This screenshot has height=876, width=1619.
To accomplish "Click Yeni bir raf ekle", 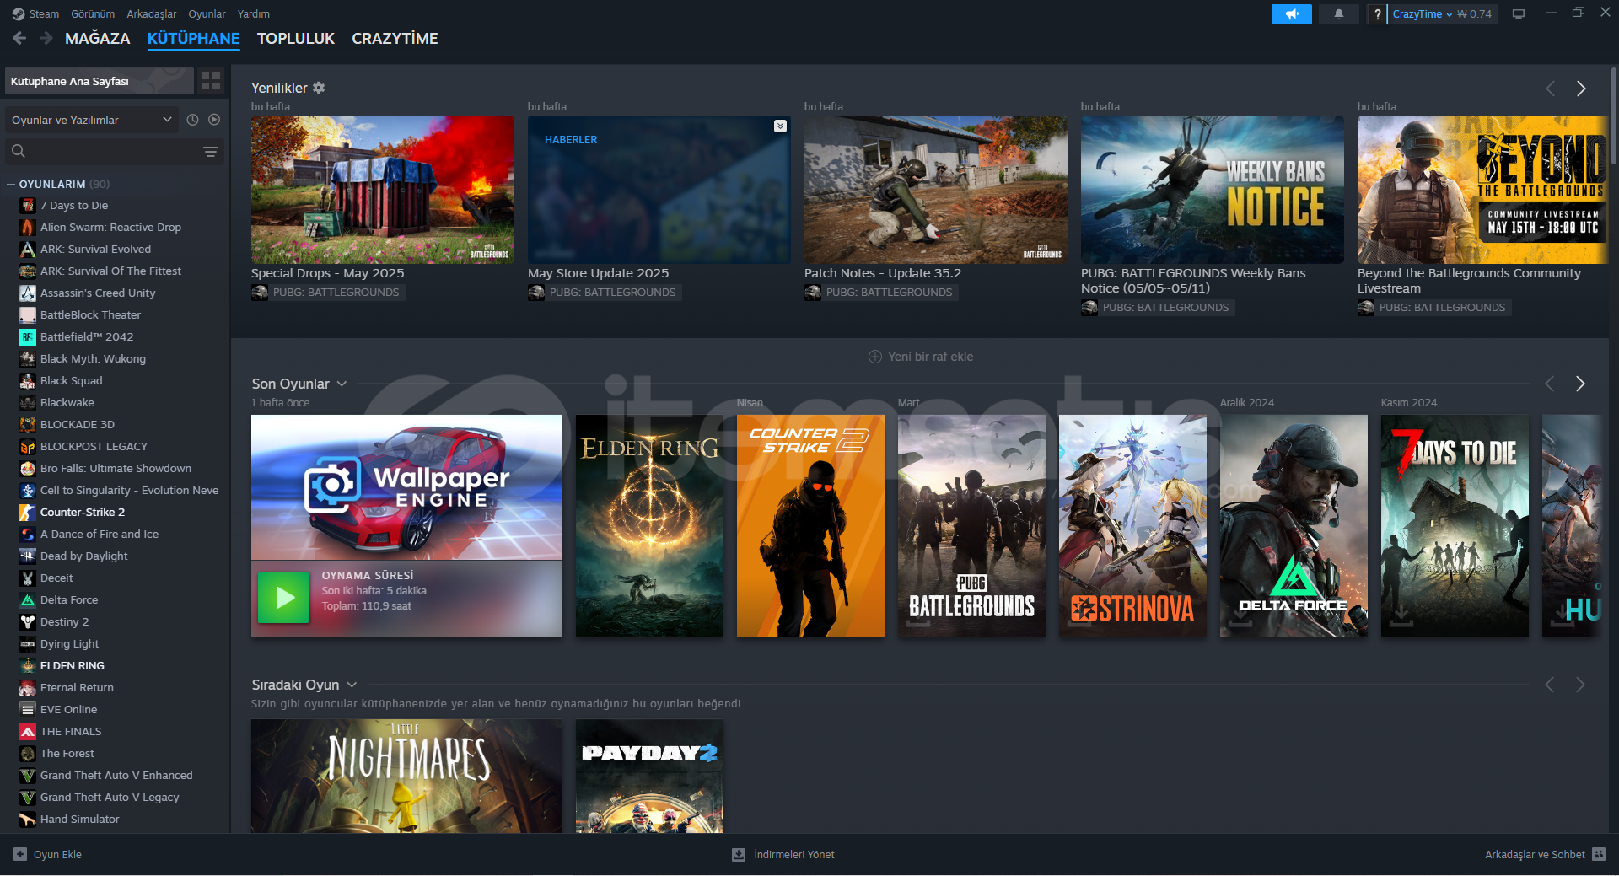I will (x=921, y=357).
